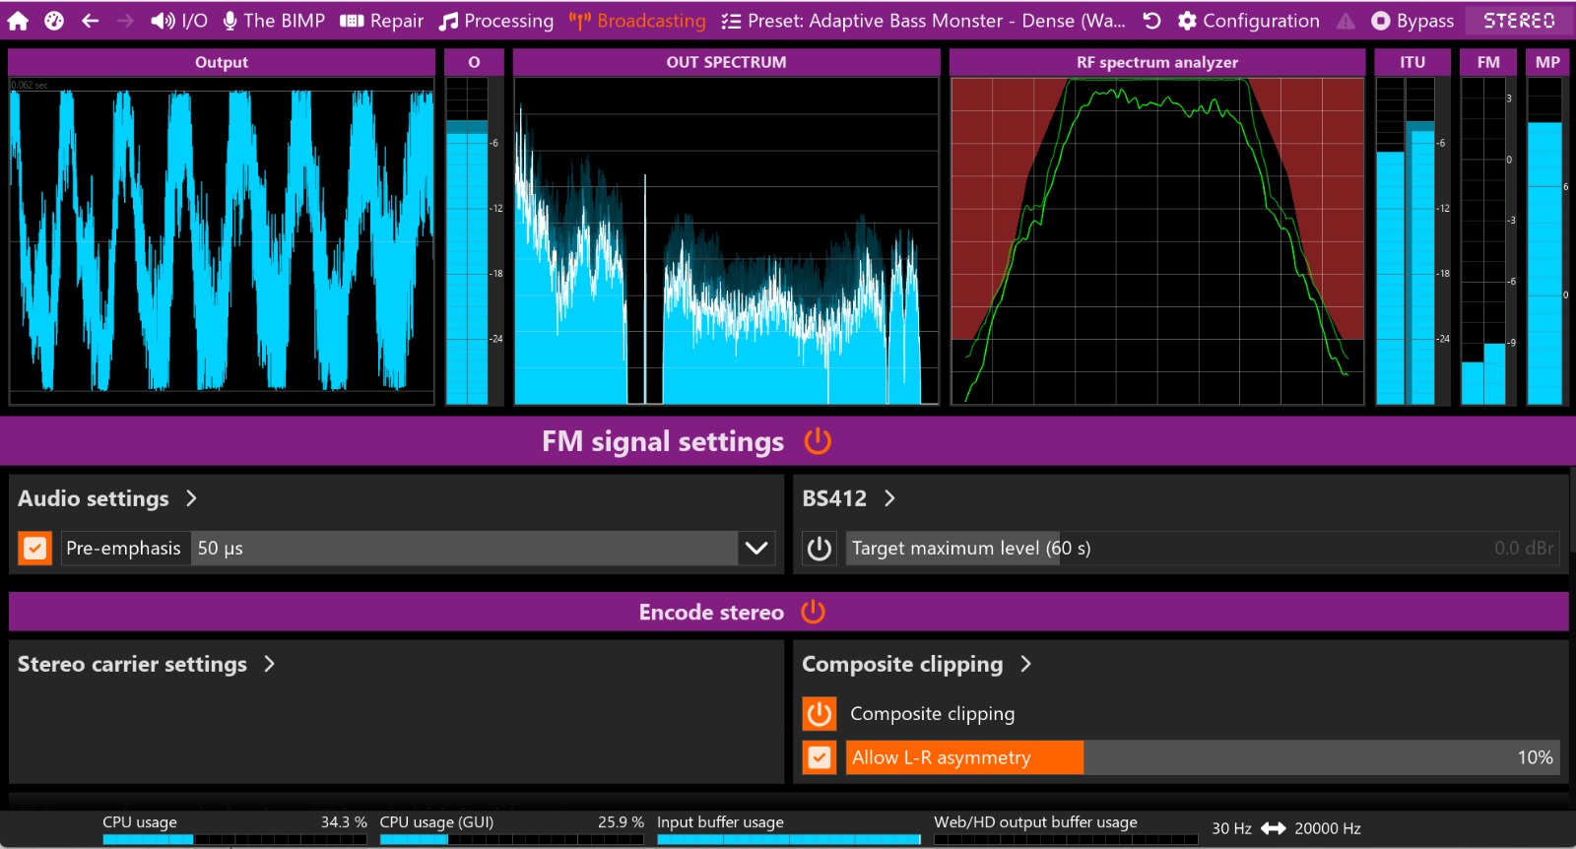1576x849 pixels.
Task: Open The BIMP section
Action: [x=274, y=21]
